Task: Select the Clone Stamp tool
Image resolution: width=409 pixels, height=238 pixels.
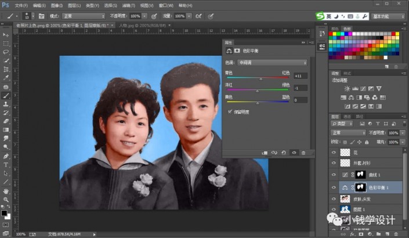Action: (6, 104)
